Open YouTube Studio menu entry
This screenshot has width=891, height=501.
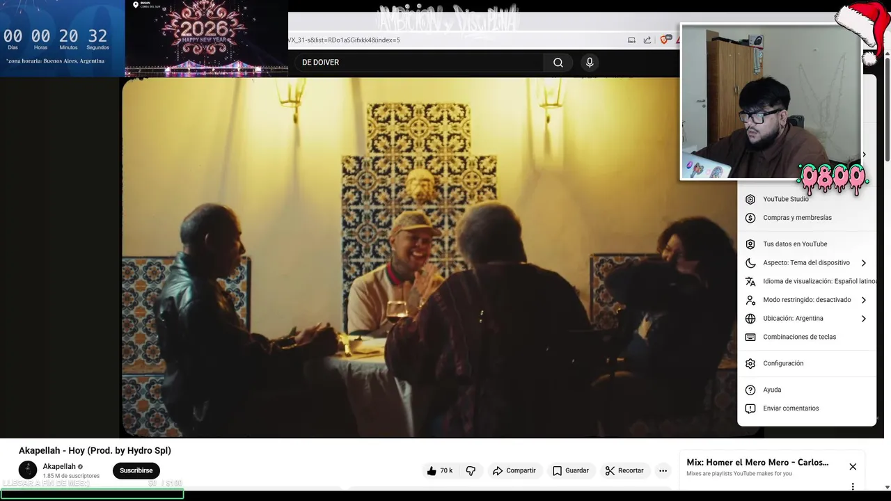(x=807, y=199)
